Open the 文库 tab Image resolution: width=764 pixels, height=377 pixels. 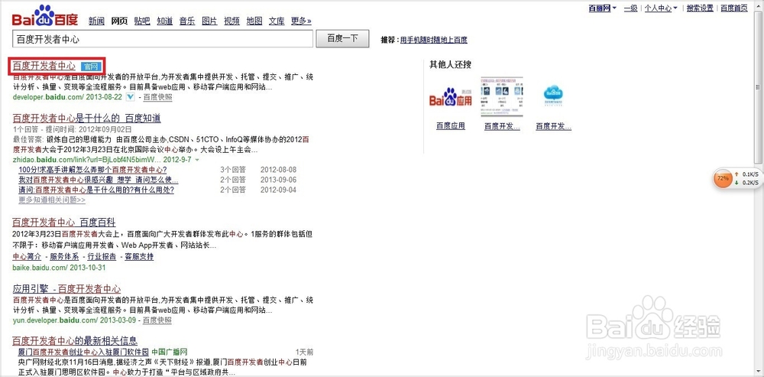(277, 21)
